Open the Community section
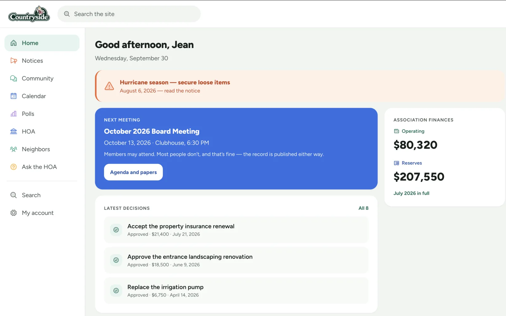The width and height of the screenshot is (506, 316). click(42, 78)
